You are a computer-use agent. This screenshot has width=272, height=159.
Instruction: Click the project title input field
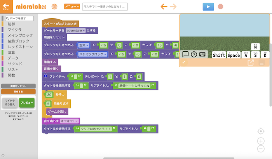(x=105, y=7)
